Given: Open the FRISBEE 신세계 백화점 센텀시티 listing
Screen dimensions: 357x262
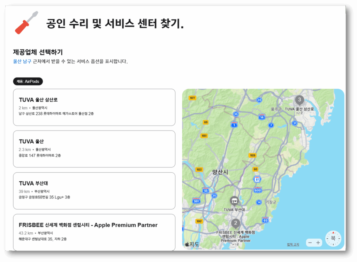Looking at the screenshot, I should click(94, 232).
